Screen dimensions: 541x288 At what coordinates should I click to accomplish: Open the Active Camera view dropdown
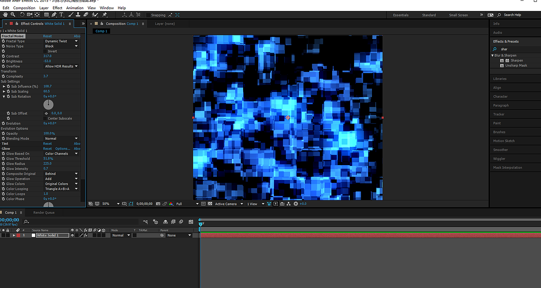pos(229,204)
